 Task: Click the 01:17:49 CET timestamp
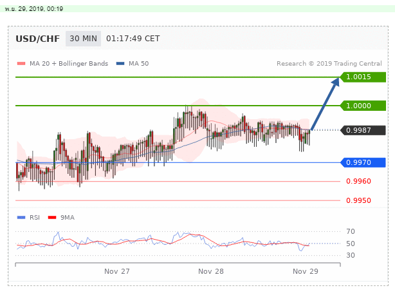click(133, 39)
